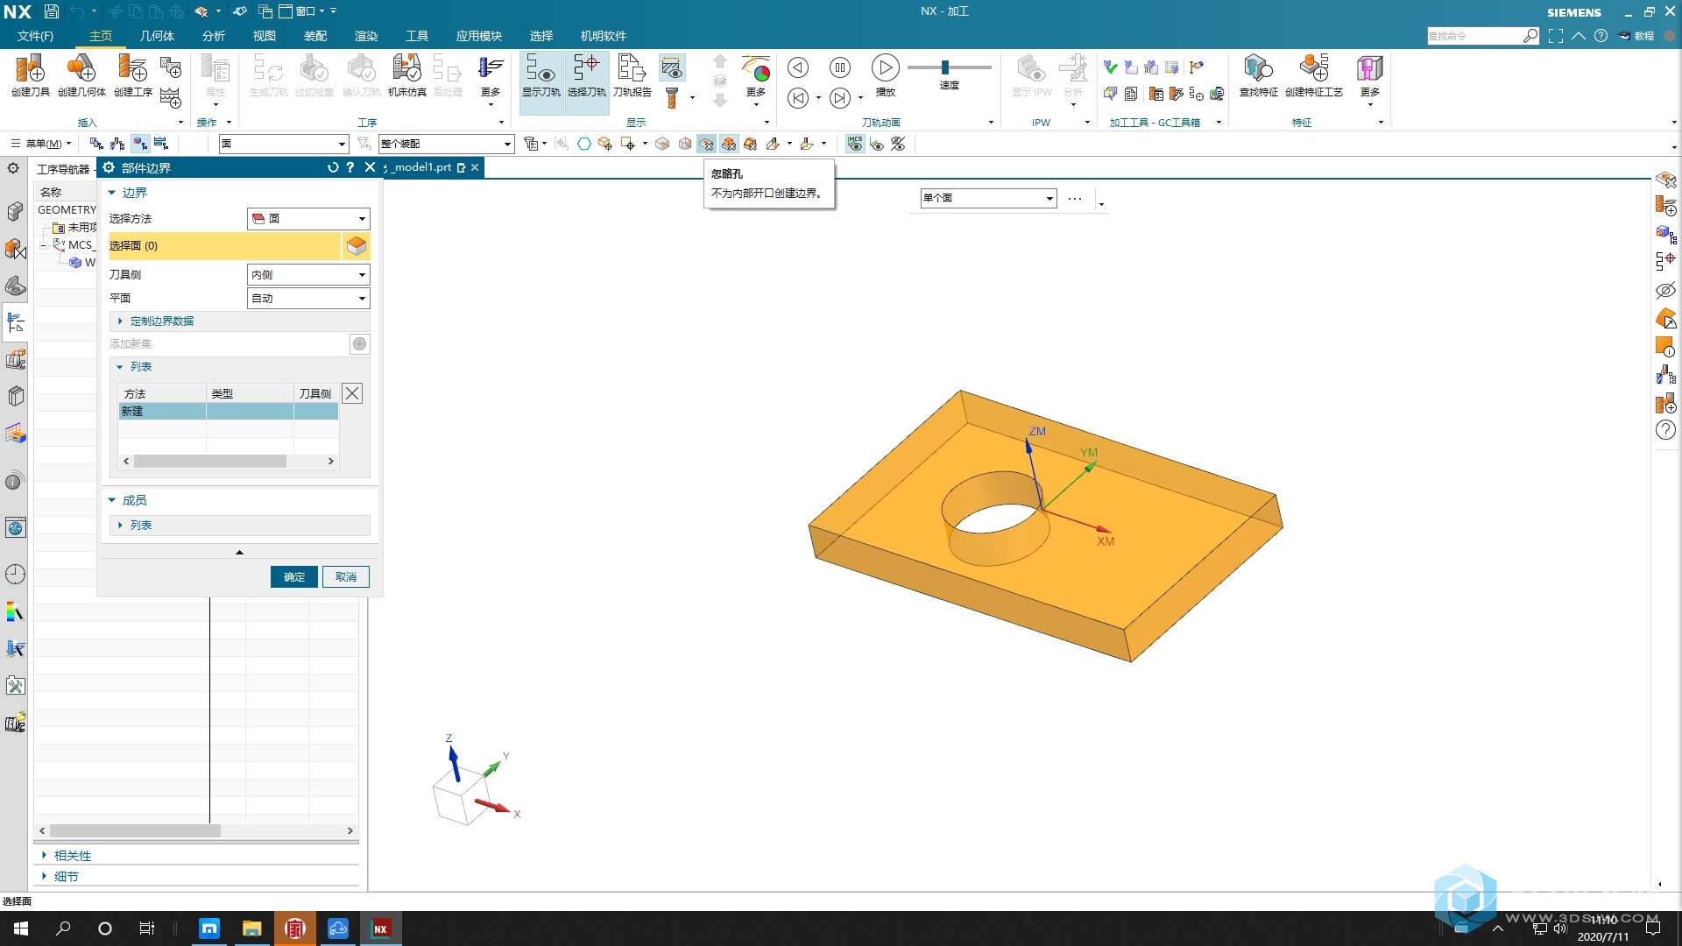Click the Save icon in title bar
The height and width of the screenshot is (946, 1682).
(52, 11)
